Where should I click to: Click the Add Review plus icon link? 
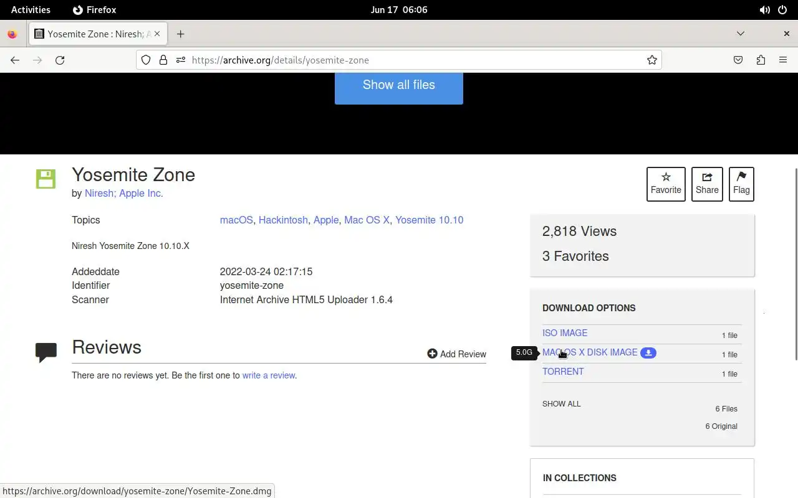456,354
